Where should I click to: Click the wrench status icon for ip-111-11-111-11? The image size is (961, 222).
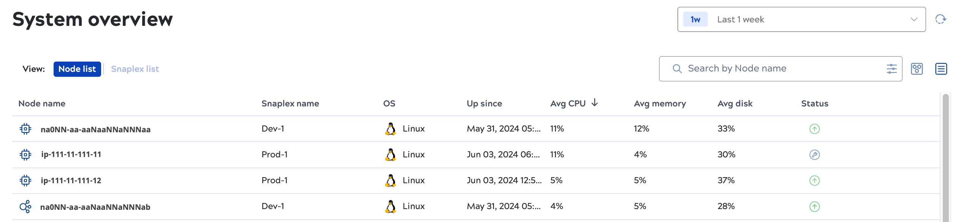point(815,155)
